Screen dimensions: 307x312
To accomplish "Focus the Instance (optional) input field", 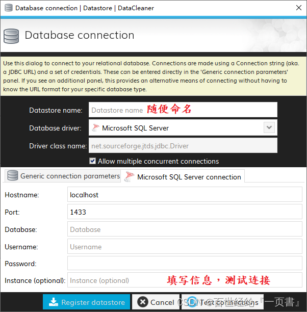I will (185, 280).
